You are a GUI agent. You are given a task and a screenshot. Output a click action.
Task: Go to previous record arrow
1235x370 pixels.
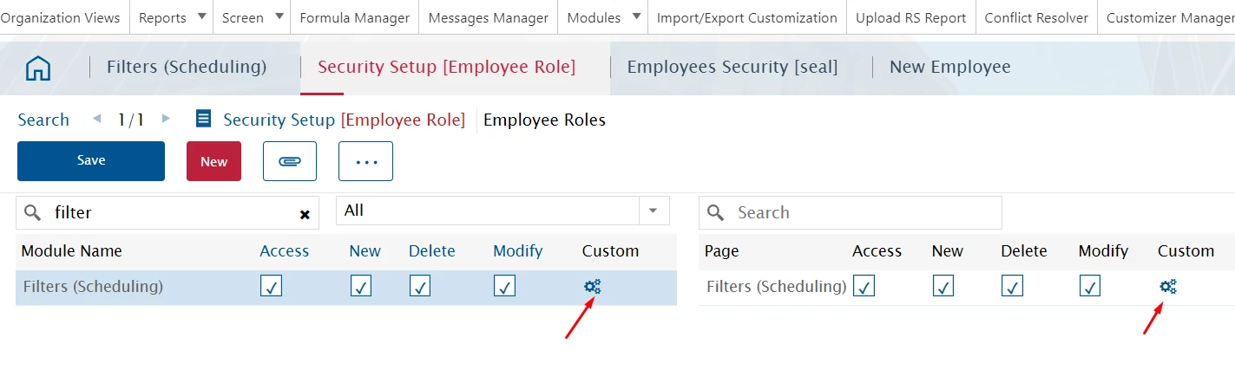pyautogui.click(x=97, y=119)
